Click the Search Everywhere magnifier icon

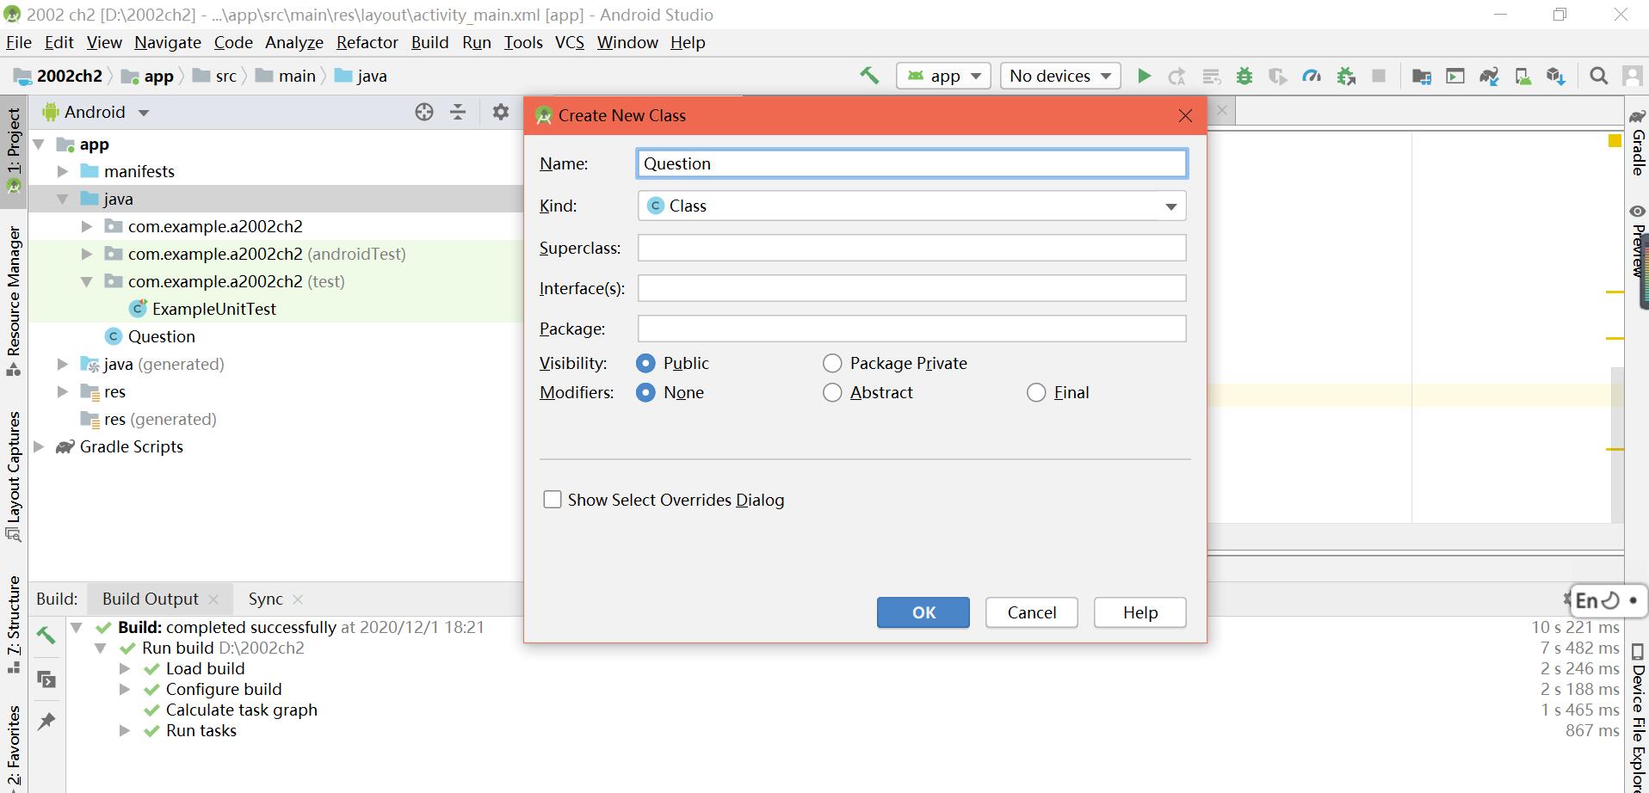coord(1598,76)
